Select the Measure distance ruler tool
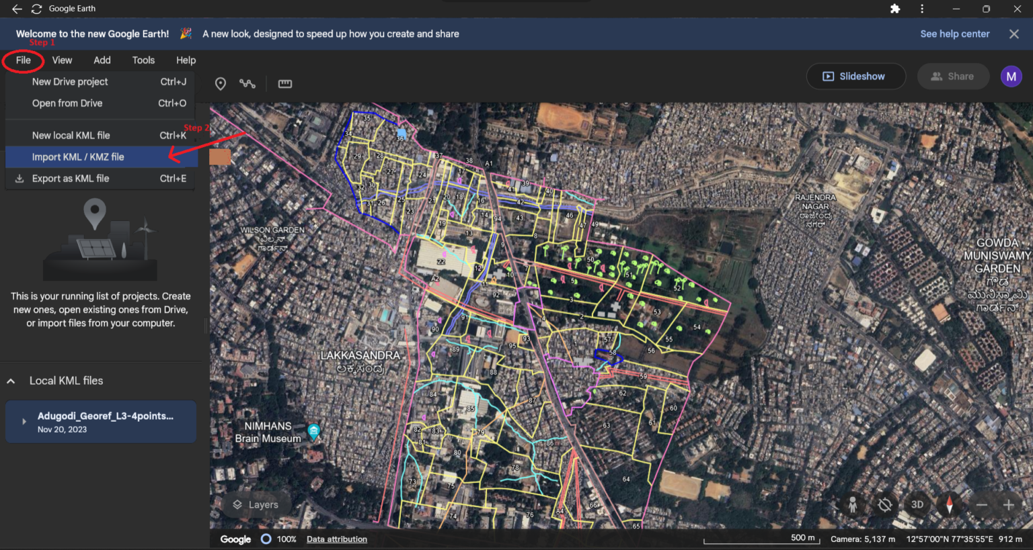 coord(284,83)
